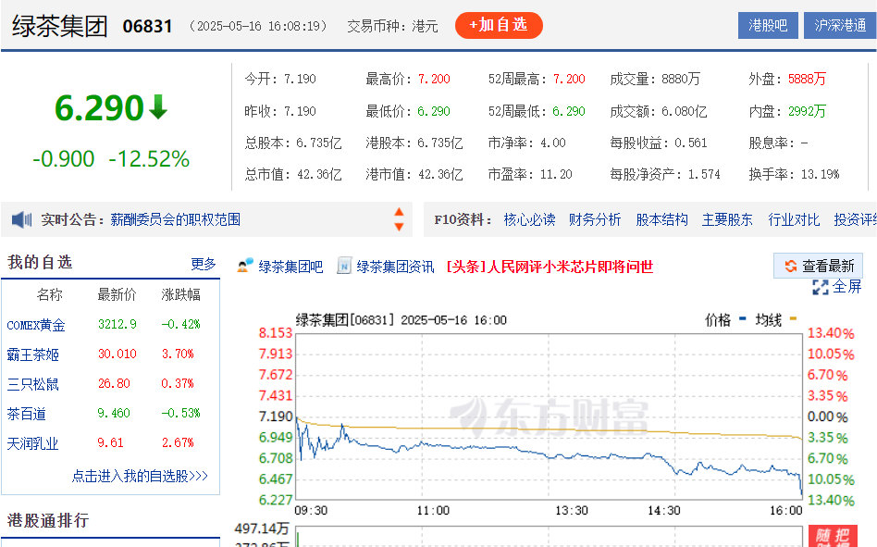The height and width of the screenshot is (547, 877).
Task: Click the fullscreen icon next to 全屏
Action: pos(820,288)
